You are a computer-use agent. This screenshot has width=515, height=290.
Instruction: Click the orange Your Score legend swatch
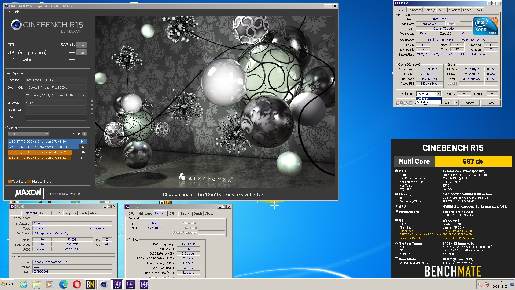(9, 182)
